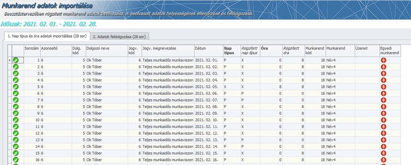This screenshot has height=165, width=411.
Task: Click Rögzített nap típus P on 2021. 02. 07.
Action: [x=250, y=100]
